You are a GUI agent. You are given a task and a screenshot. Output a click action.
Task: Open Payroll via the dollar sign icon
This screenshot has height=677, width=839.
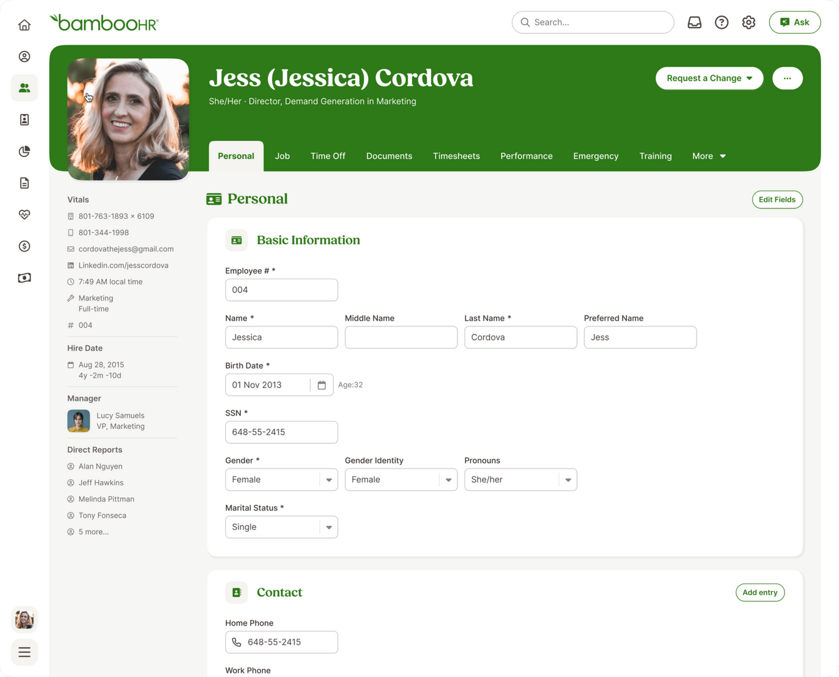pyautogui.click(x=24, y=246)
